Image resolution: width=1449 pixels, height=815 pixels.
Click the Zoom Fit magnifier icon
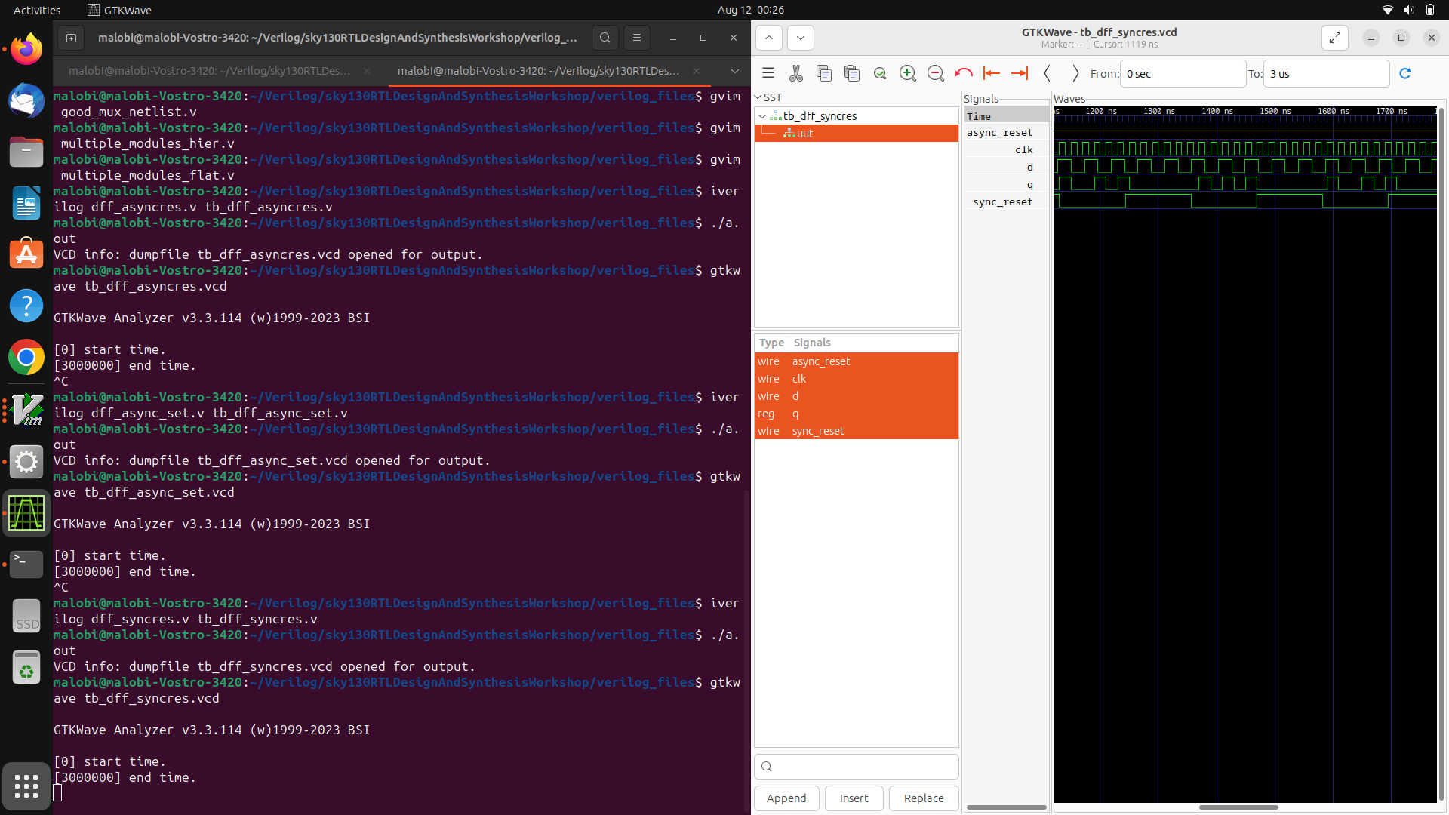tap(880, 73)
